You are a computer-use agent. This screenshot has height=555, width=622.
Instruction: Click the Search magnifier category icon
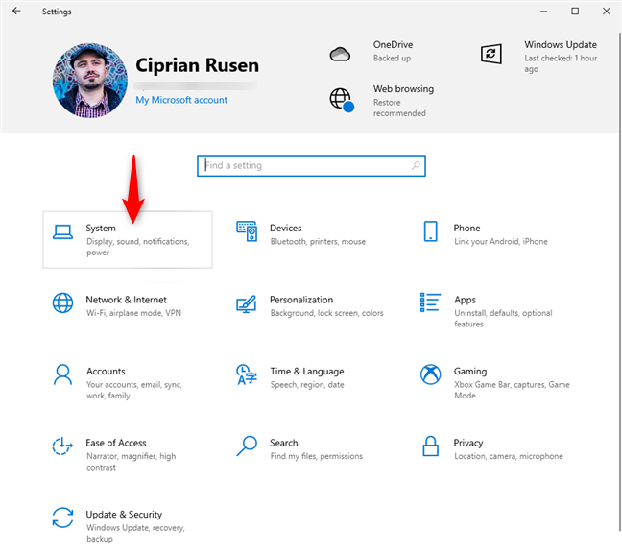247,446
